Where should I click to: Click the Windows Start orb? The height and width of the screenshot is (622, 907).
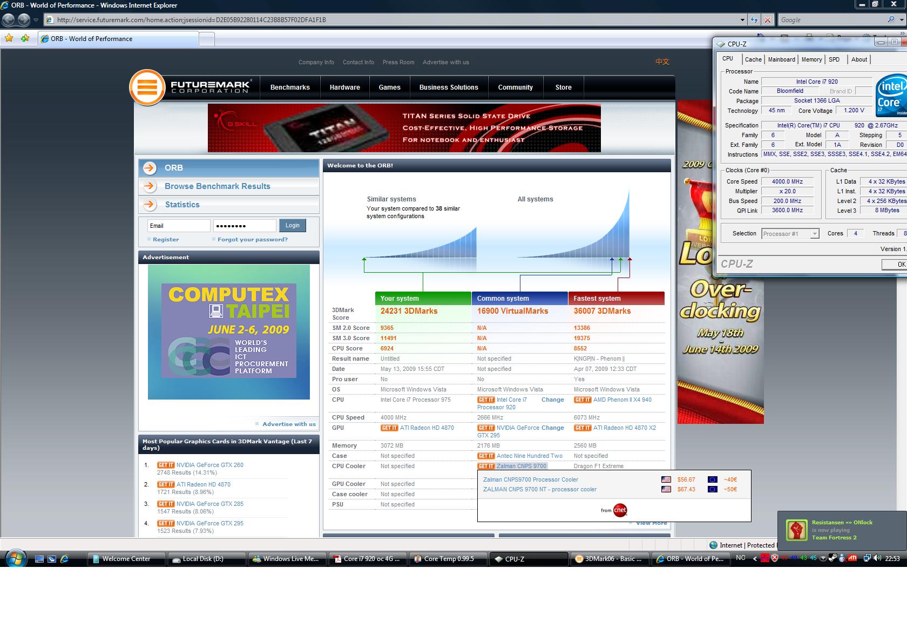pos(15,558)
